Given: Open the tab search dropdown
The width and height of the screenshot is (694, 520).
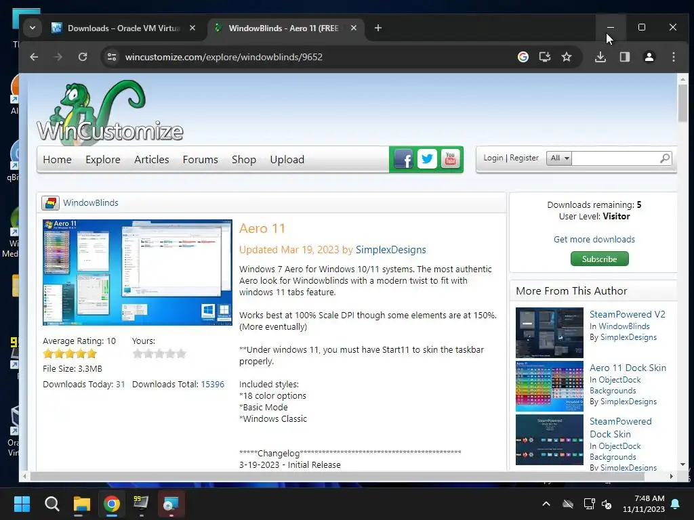Looking at the screenshot, I should (33, 28).
